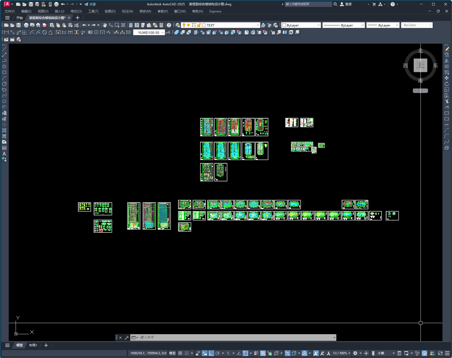Activate the Pan hand tool
The height and width of the screenshot is (358, 452).
coord(105,25)
